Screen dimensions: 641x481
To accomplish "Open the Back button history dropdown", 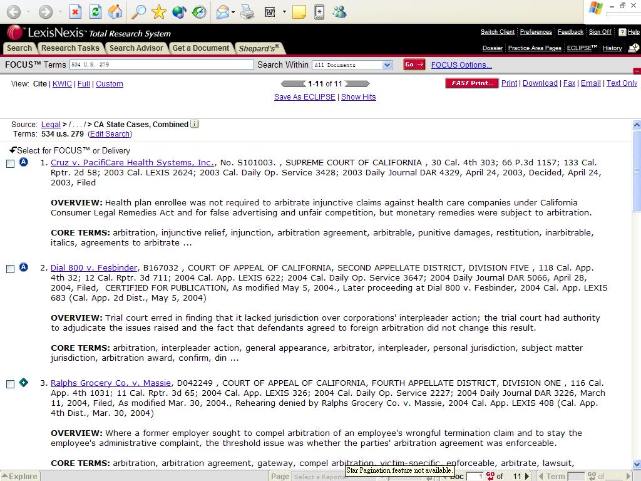I will click(x=28, y=12).
